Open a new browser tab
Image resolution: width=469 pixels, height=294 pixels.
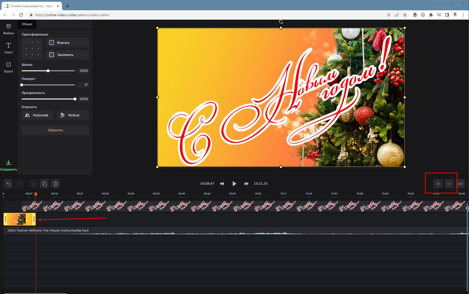point(67,6)
